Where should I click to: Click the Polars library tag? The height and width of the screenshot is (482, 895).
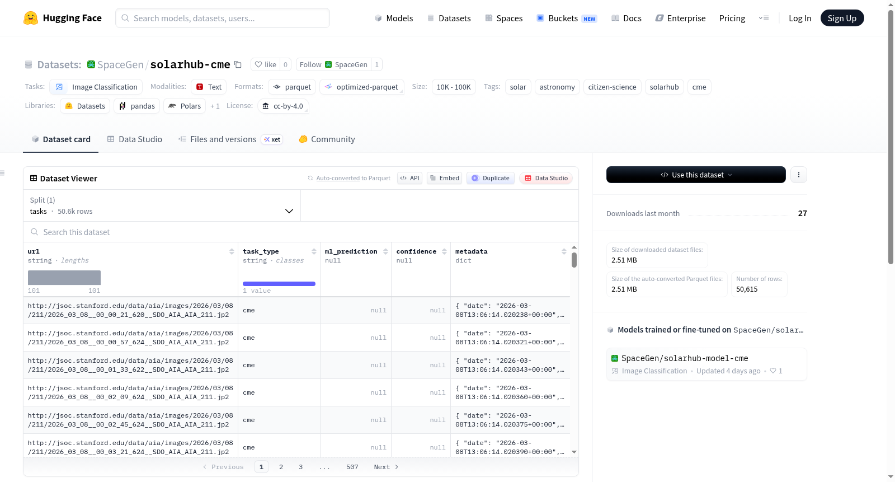point(185,106)
